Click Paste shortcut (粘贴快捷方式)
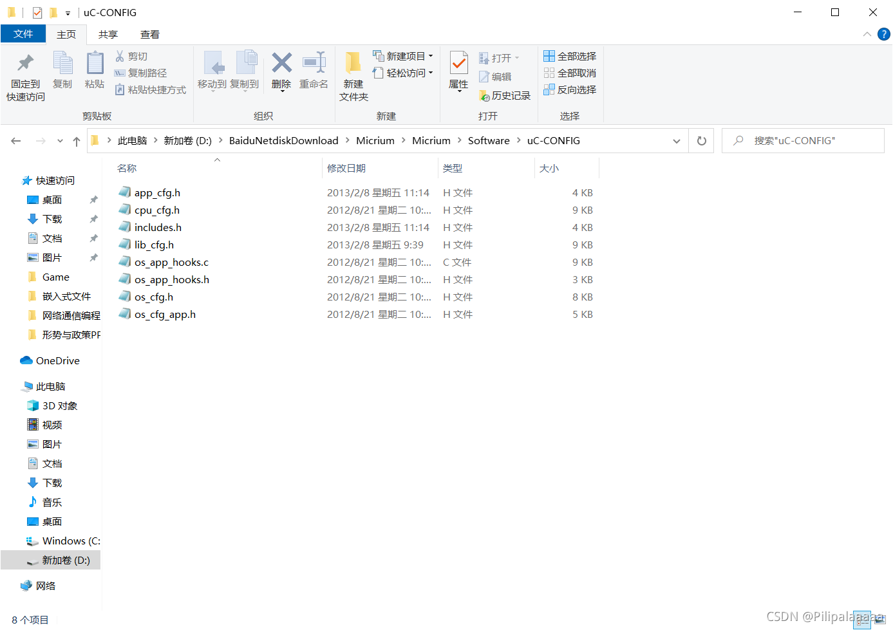This screenshot has height=630, width=893. pos(151,90)
